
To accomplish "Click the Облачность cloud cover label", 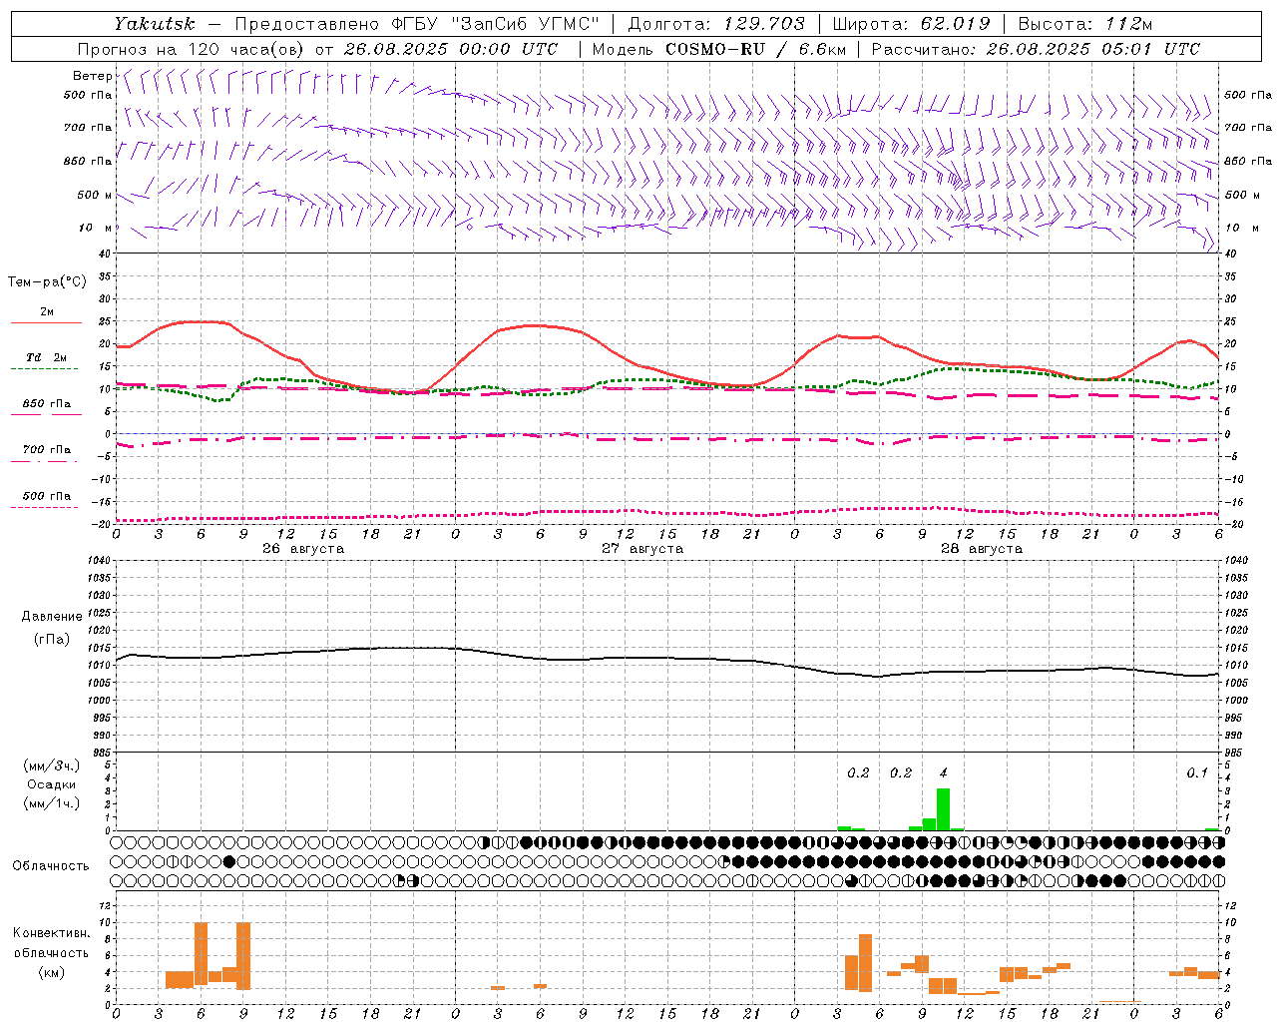I will [51, 866].
